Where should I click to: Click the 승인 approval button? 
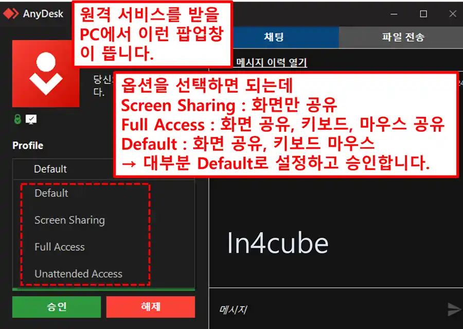tap(56, 307)
